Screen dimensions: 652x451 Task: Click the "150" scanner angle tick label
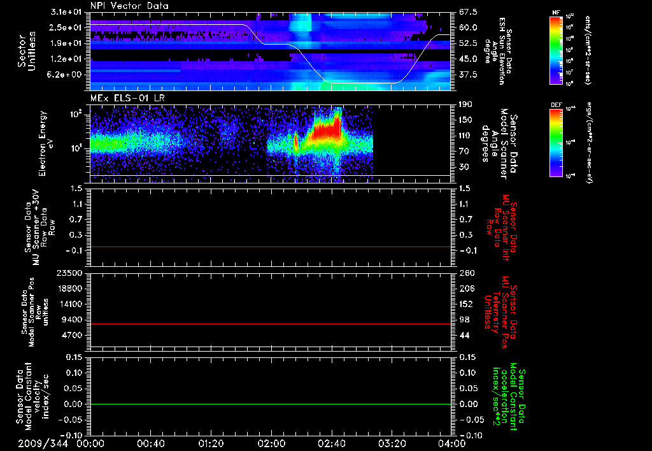point(466,120)
